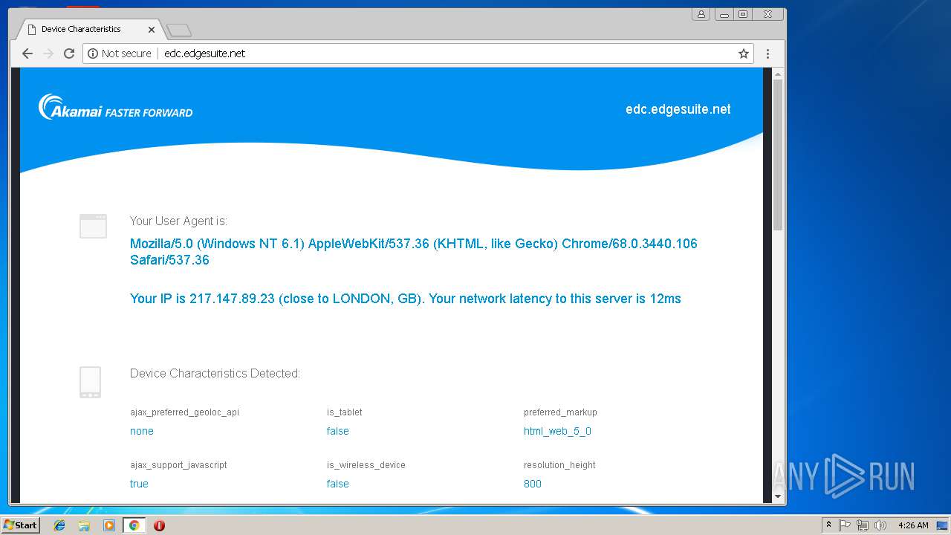Click 'Device Characteristics Detected:' heading
Viewport: 951px width, 535px height.
coord(215,373)
